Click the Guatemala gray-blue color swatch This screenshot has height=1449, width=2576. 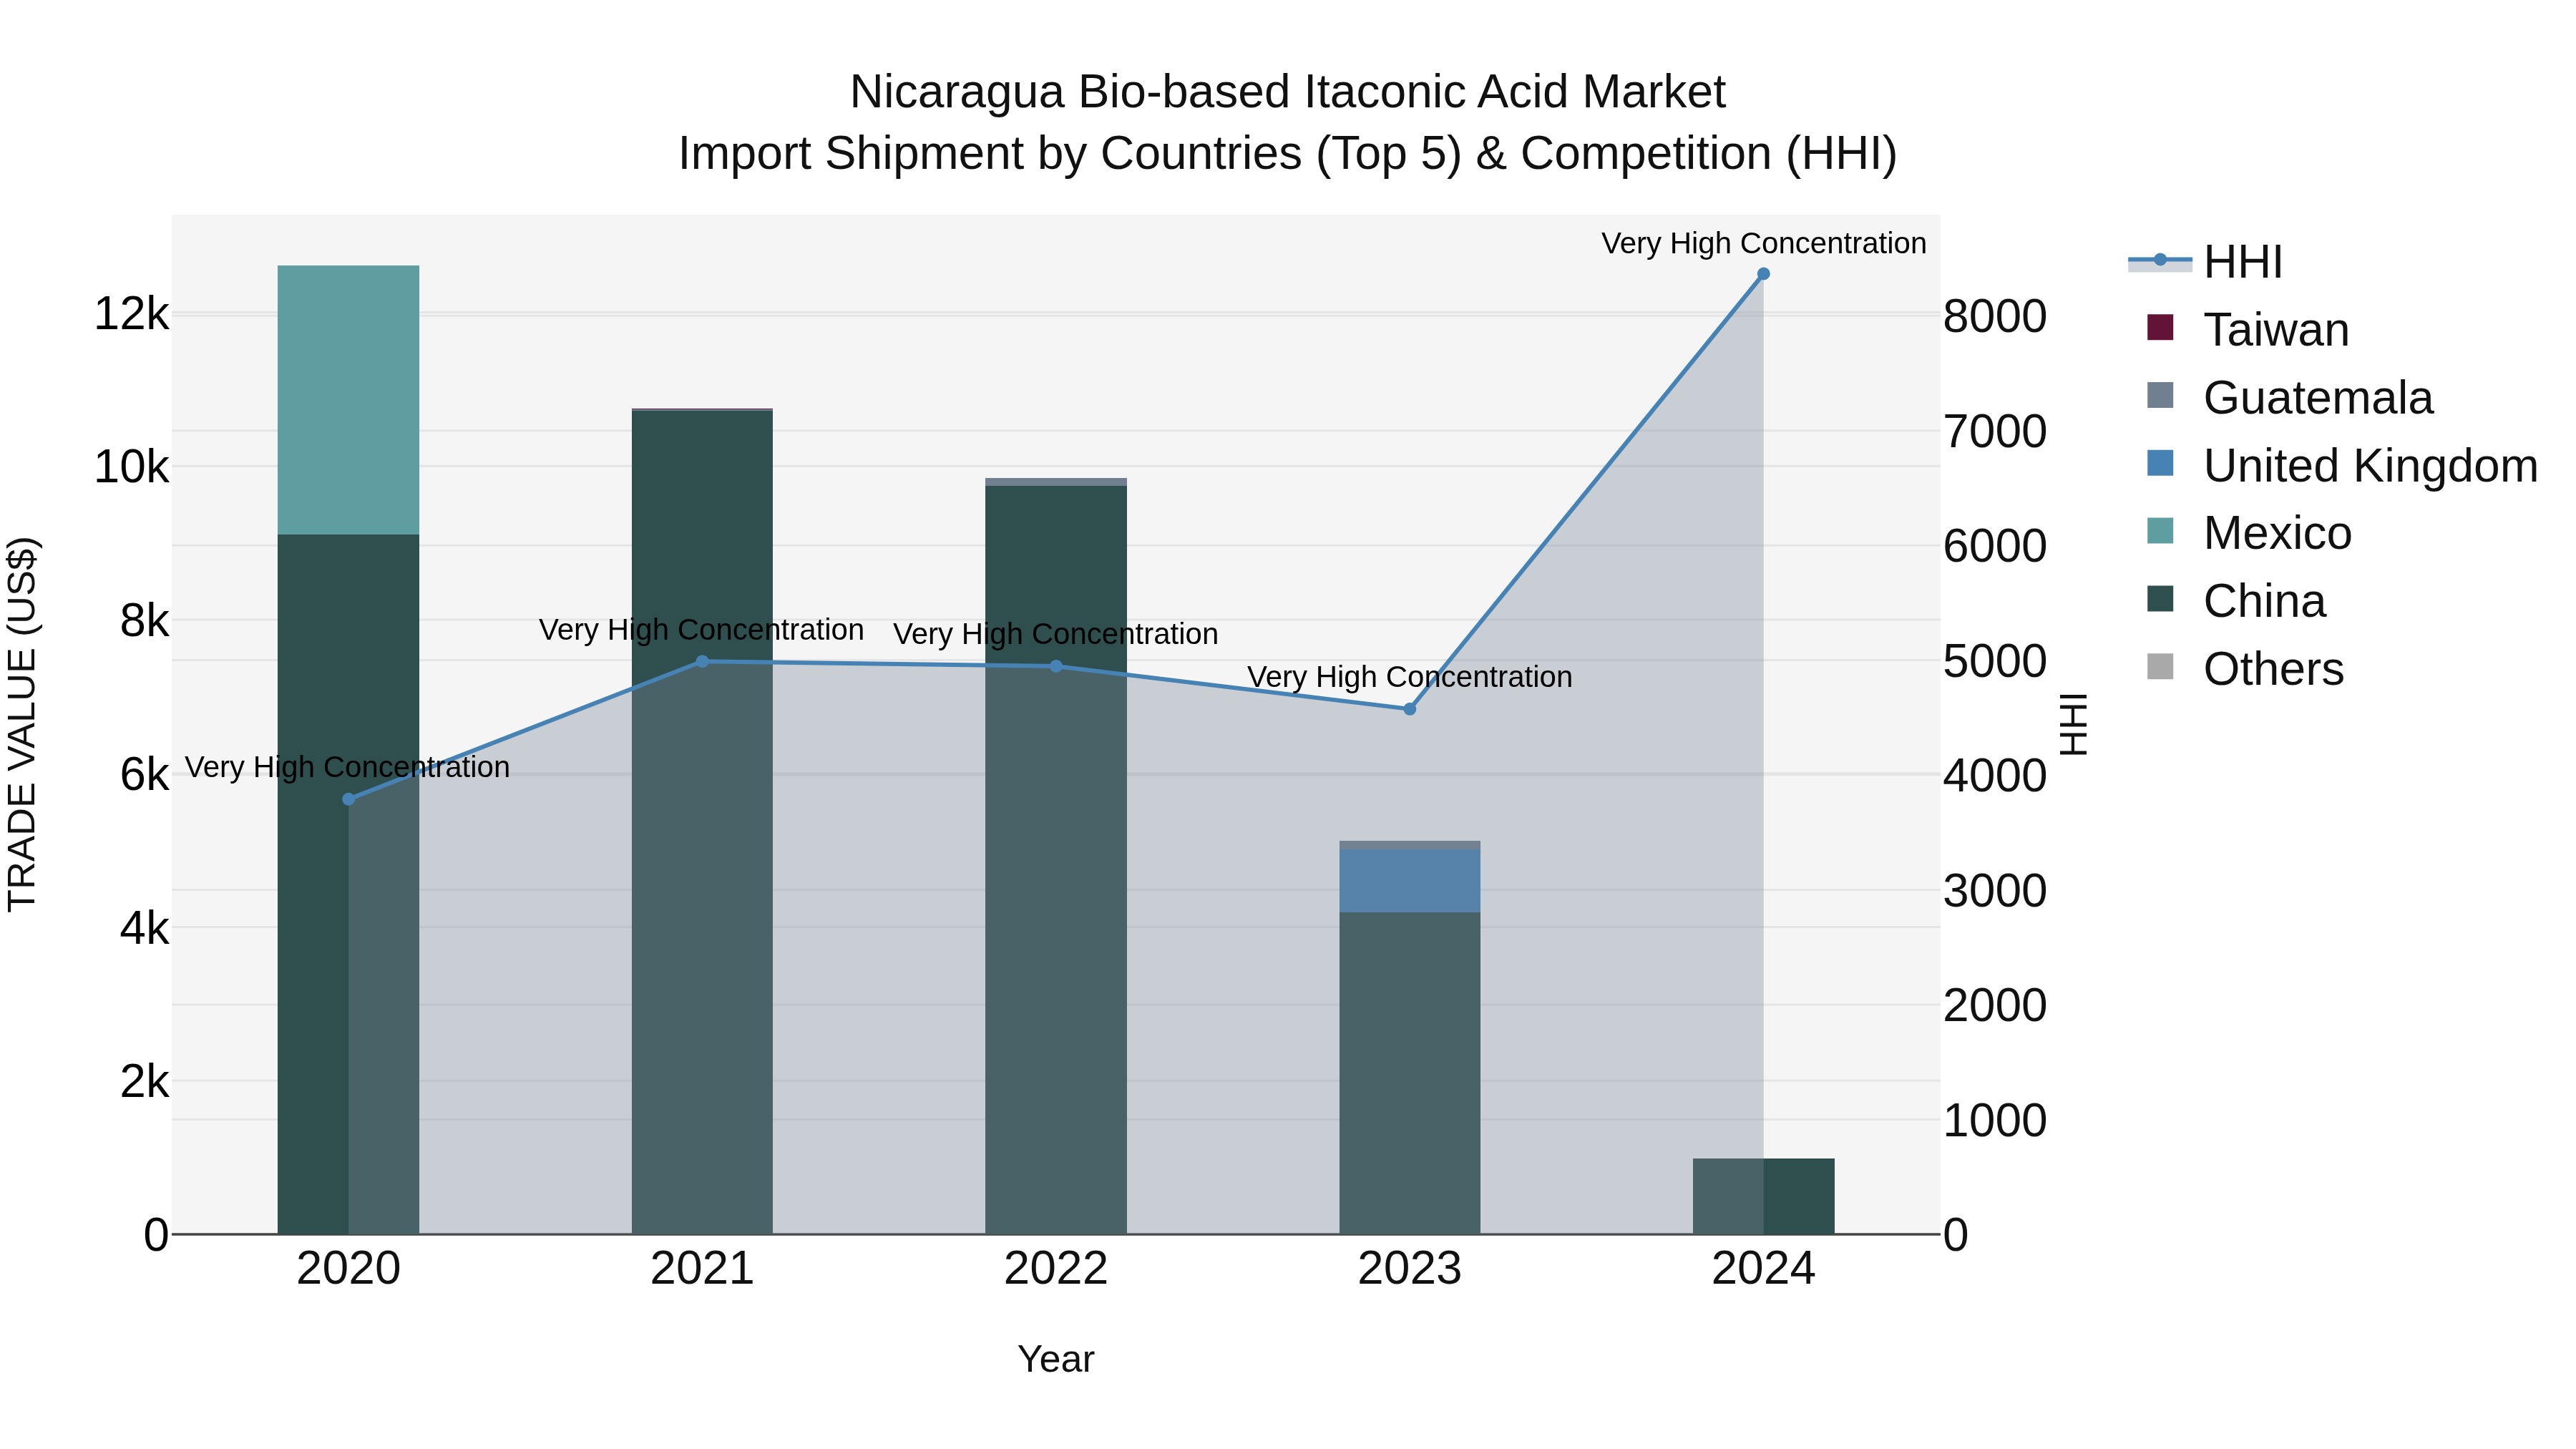point(2160,395)
